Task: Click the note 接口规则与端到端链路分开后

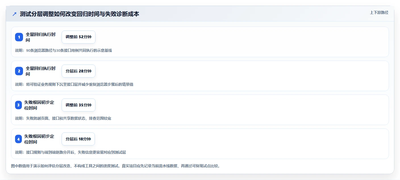Action: click(x=70, y=152)
